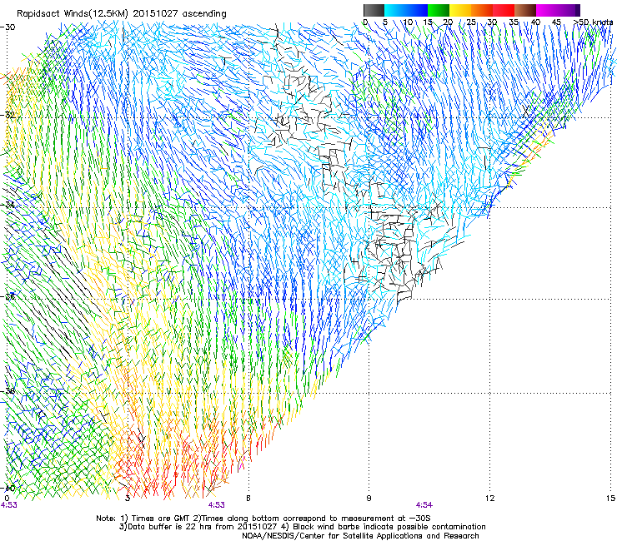The height and width of the screenshot is (541, 617).
Task: Click the NOAA/NESDIS credit line
Action: coord(360,536)
